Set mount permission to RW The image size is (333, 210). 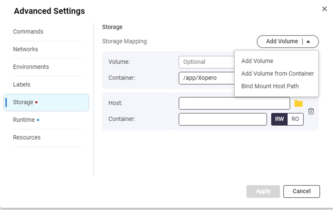point(279,119)
